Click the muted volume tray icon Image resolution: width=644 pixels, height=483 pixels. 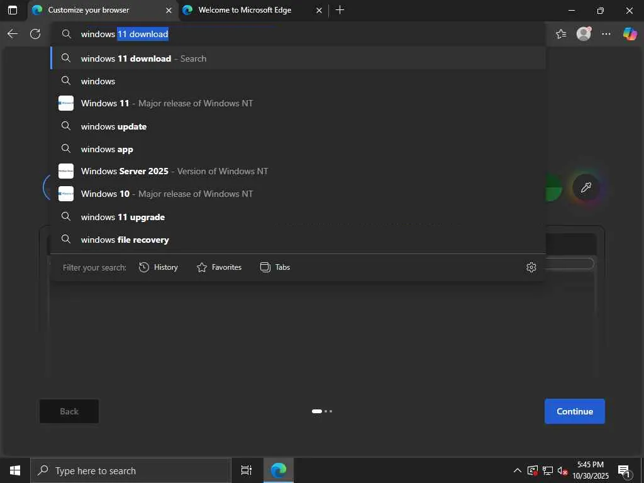562,470
